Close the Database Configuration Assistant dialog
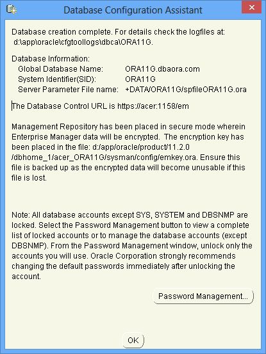266x354 pixels. tap(251, 8)
